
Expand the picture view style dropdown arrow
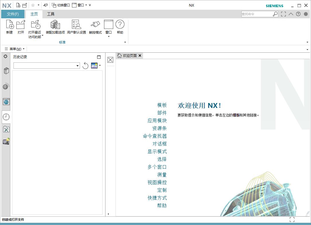pos(100,65)
